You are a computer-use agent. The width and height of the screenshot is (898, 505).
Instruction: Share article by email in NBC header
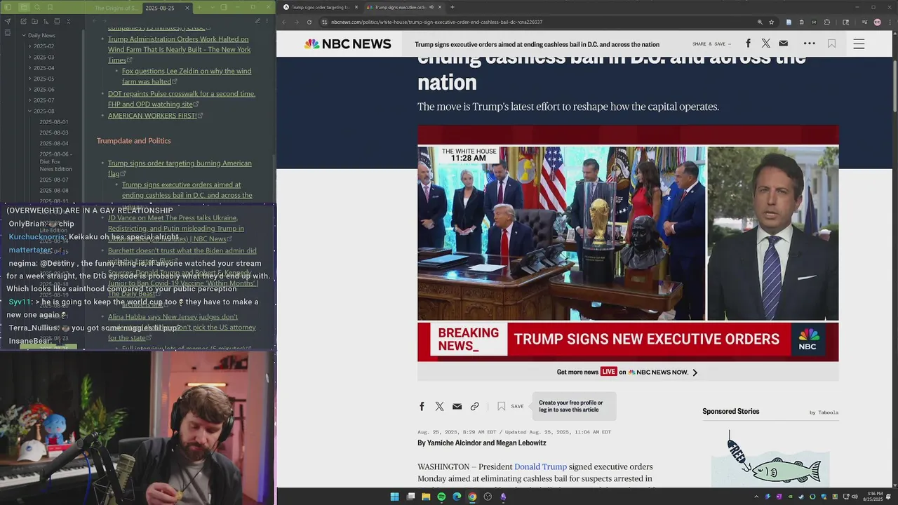783,43
